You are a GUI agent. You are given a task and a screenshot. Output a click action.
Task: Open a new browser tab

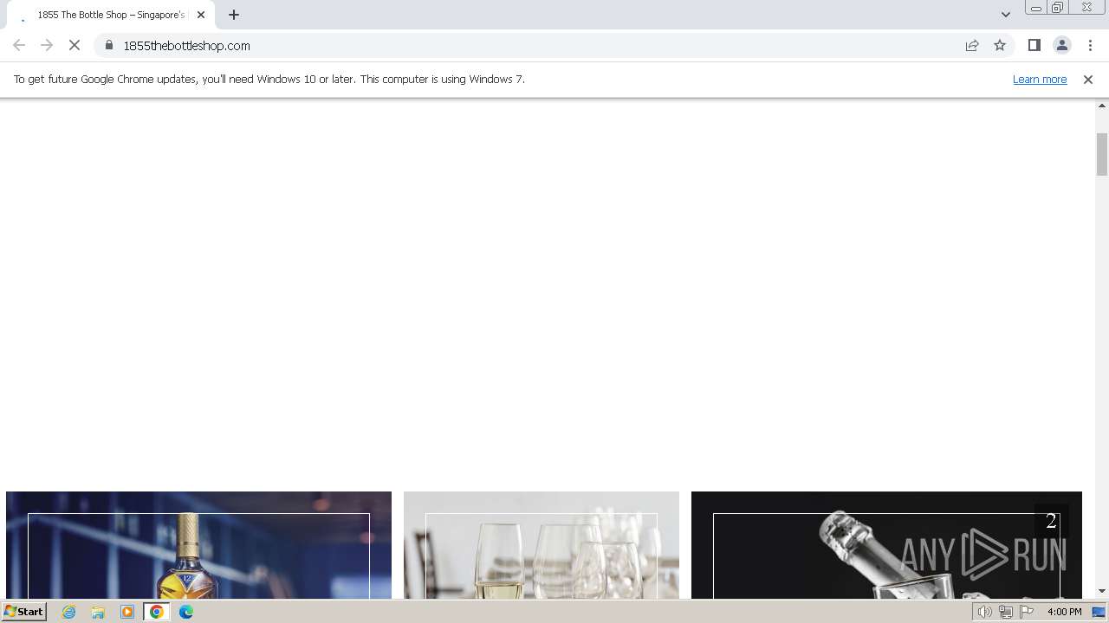(x=234, y=15)
